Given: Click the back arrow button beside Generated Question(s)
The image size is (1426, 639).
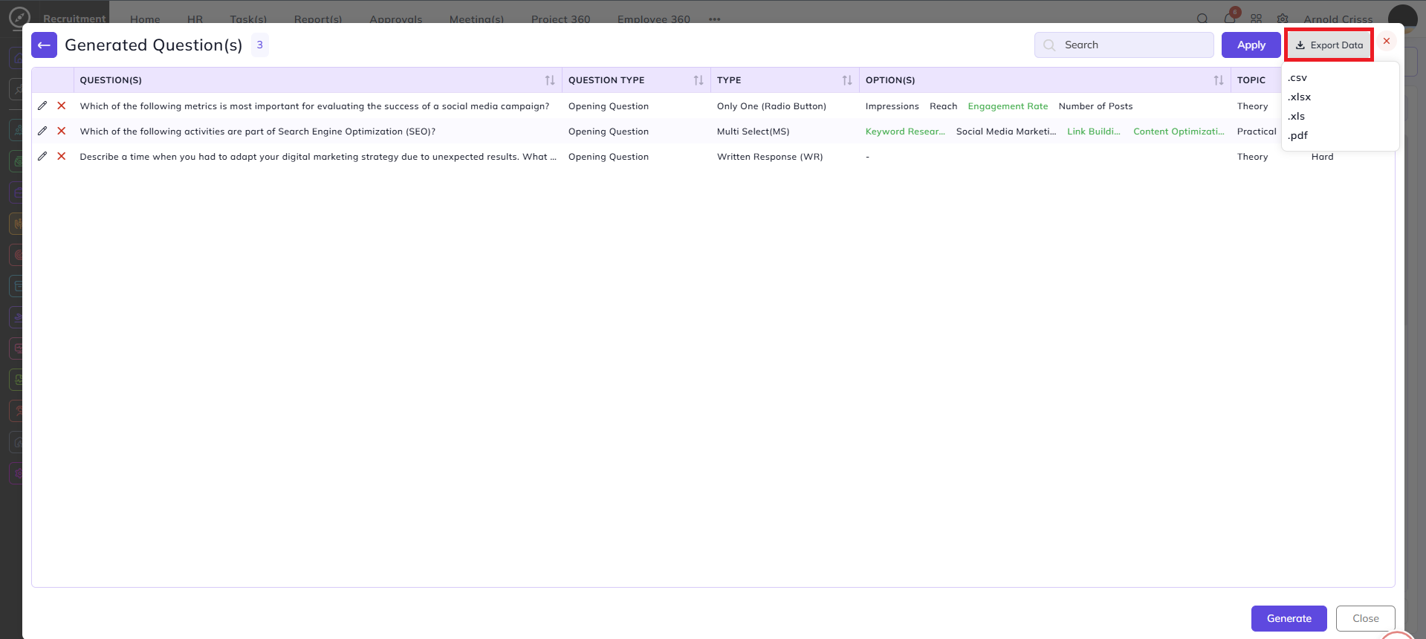Looking at the screenshot, I should point(44,45).
